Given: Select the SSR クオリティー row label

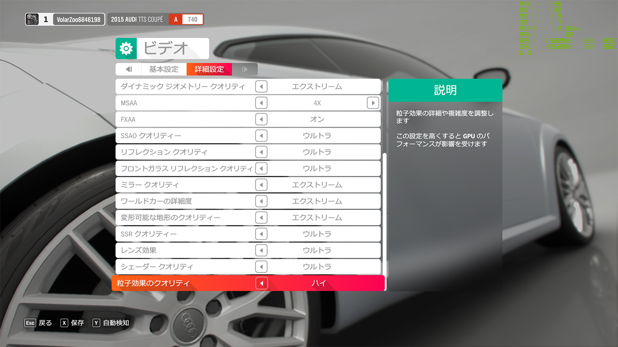Looking at the screenshot, I should tap(148, 234).
